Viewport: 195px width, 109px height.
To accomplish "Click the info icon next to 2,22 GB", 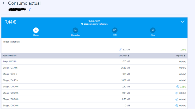I will tap(120, 49).
